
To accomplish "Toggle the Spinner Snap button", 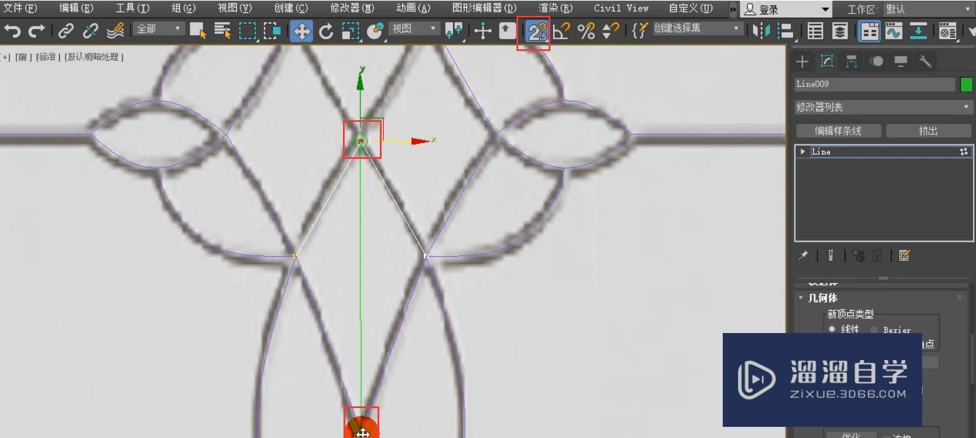I will [x=611, y=30].
